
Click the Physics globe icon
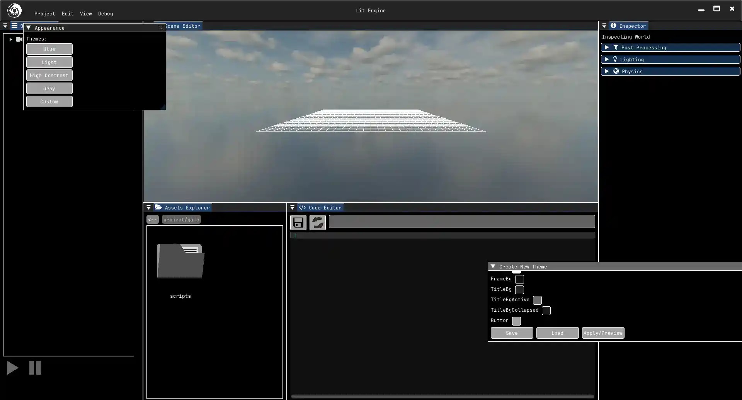[x=616, y=71]
